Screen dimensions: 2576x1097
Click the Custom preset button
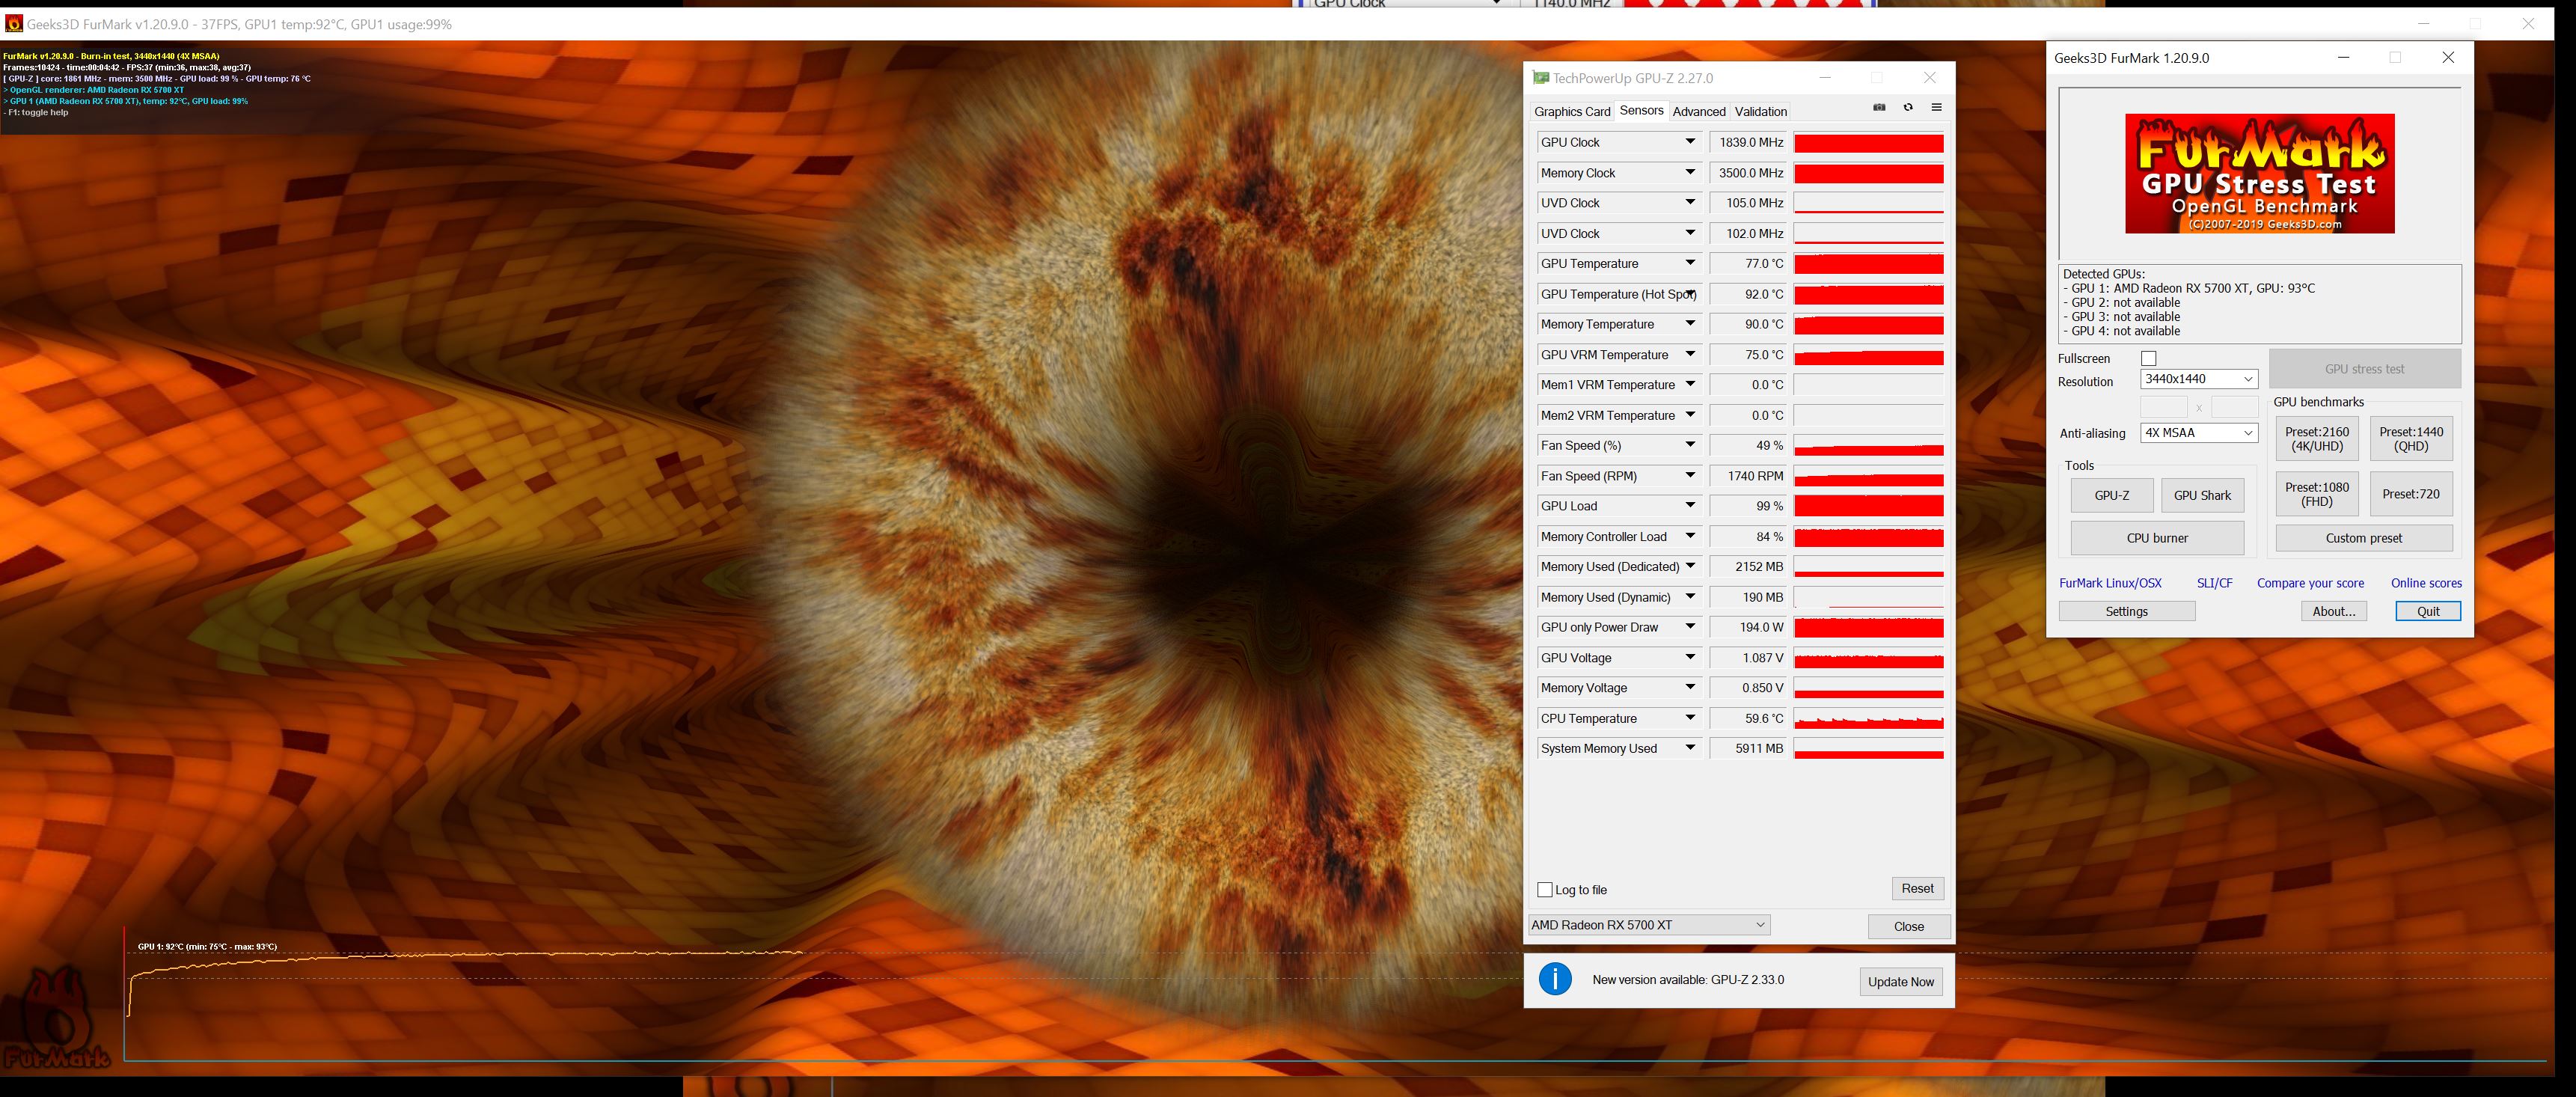2364,538
